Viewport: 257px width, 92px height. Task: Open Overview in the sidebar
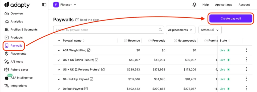(17, 14)
